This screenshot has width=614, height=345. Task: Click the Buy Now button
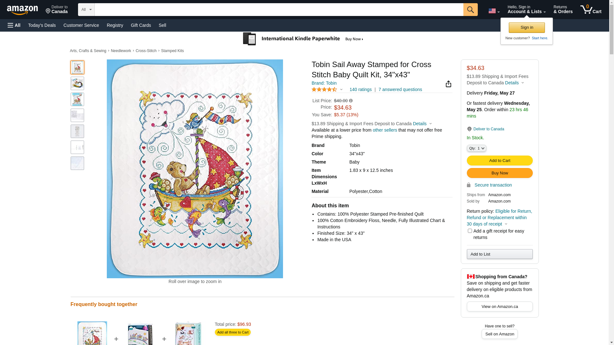pos(500,173)
